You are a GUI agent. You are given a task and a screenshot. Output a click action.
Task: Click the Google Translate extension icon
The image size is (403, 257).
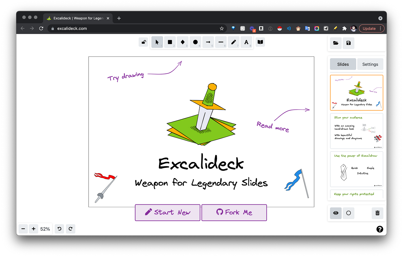pos(308,28)
